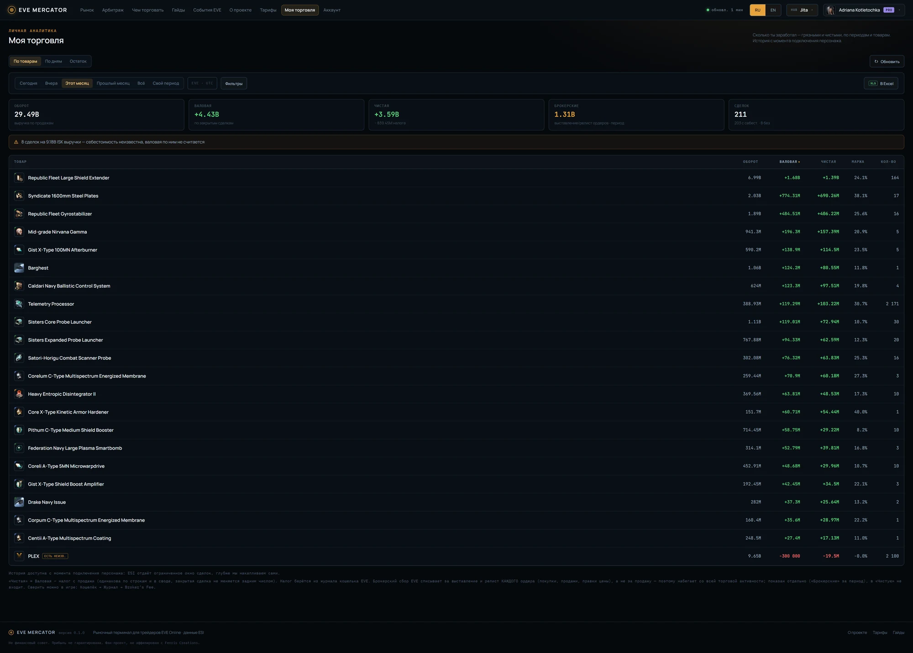Select the Этот месяц period
Screen dimensions: 913x653
(77, 83)
